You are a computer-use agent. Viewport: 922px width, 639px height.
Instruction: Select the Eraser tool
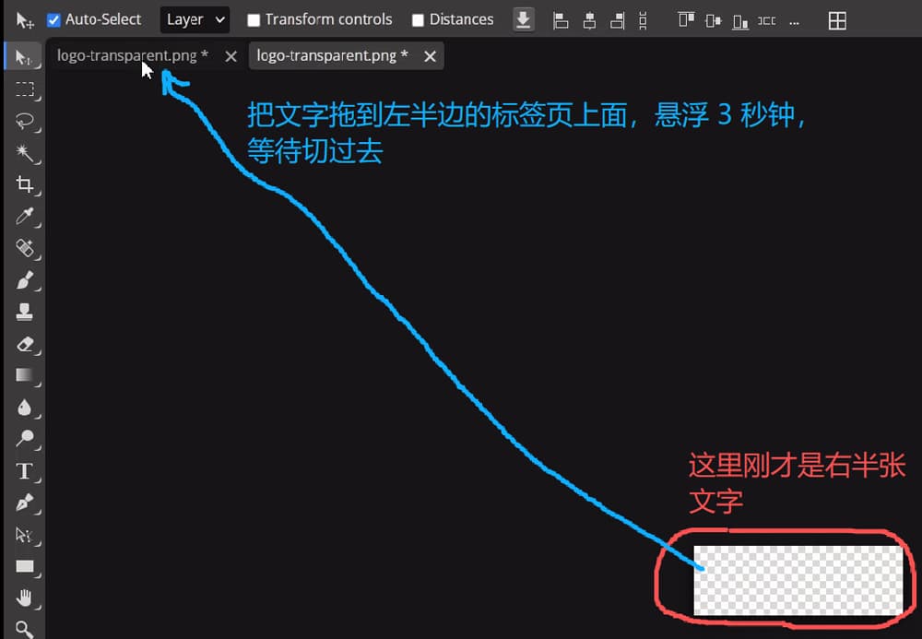tap(24, 343)
